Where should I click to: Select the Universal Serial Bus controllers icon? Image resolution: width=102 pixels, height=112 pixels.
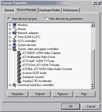pyautogui.click(x=14, y=85)
